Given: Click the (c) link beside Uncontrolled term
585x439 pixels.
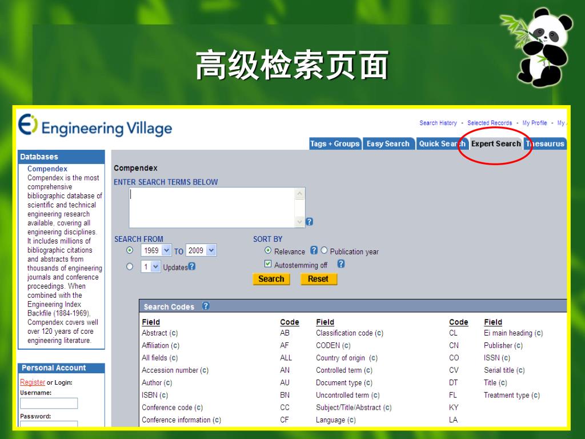Looking at the screenshot, I should [375, 395].
